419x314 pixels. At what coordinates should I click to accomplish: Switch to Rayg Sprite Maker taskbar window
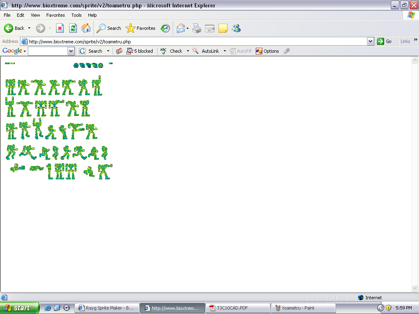tap(107, 308)
